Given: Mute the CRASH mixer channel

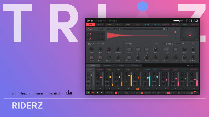Looking at the screenshot, I should (x=182, y=76).
